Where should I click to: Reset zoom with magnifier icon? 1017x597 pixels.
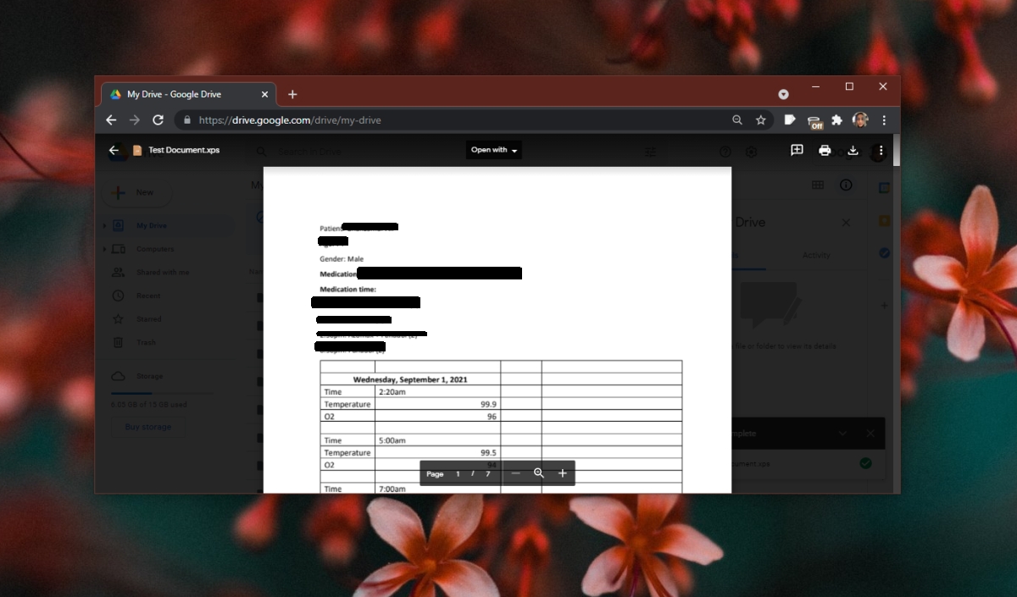538,473
